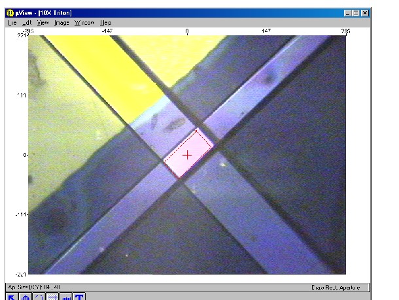Pick the measurement ruler tool
This screenshot has height=300, width=399.
pos(66,297)
